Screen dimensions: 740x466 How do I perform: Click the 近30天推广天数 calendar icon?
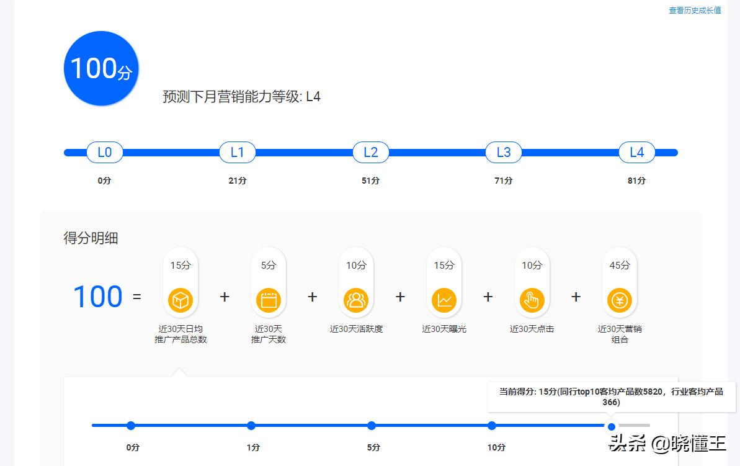click(x=268, y=300)
